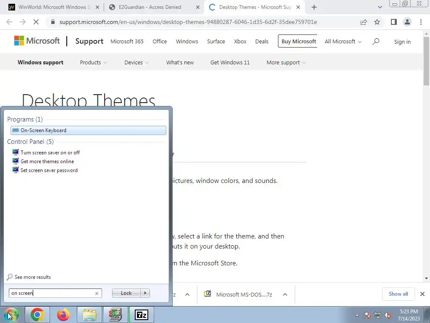
Task: Expand the Devices dropdown
Action: 136,62
